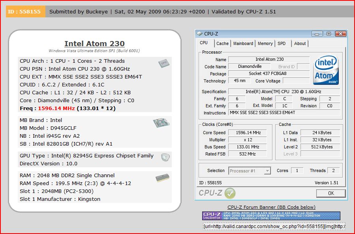This screenshot has width=355, height=234.
Task: Click the CPU Cache : L1 : 32 / 24 KB line
Action: pyautogui.click(x=75, y=93)
